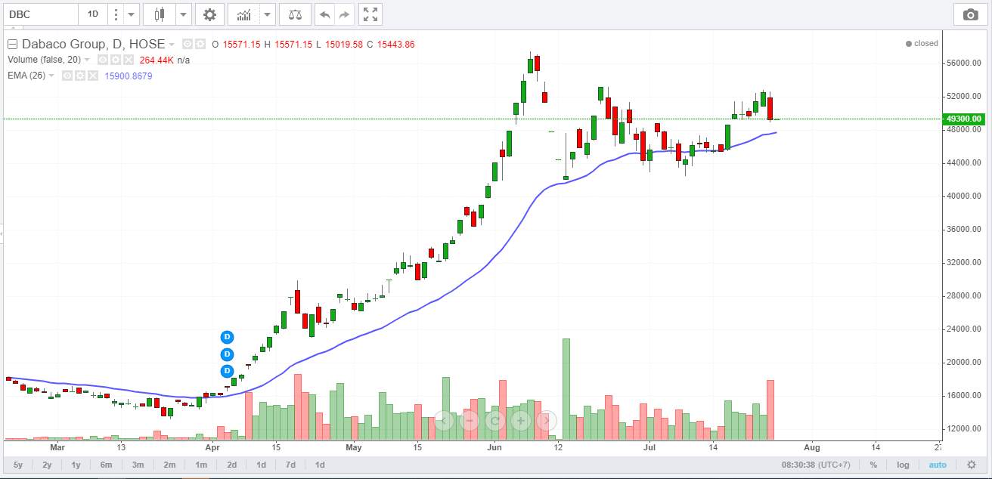Click the EMA (26) label
The image size is (992, 479).
click(x=27, y=76)
